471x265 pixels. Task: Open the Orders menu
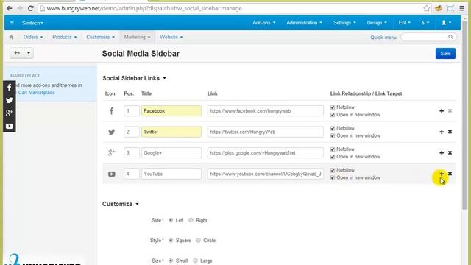[33, 37]
